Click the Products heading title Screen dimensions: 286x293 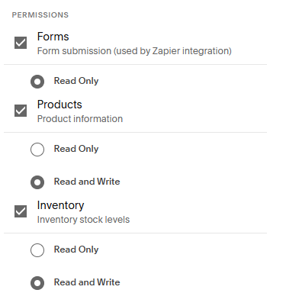pyautogui.click(x=59, y=105)
